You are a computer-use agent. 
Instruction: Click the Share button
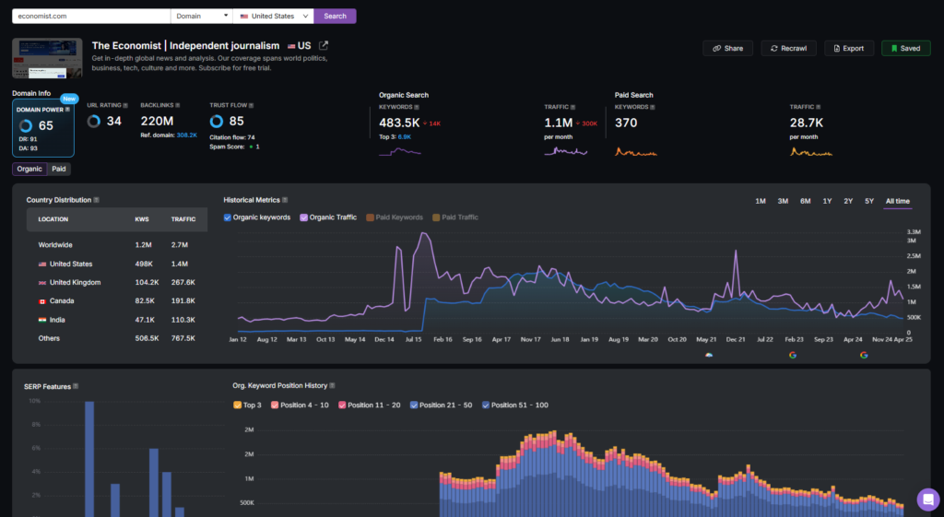728,48
